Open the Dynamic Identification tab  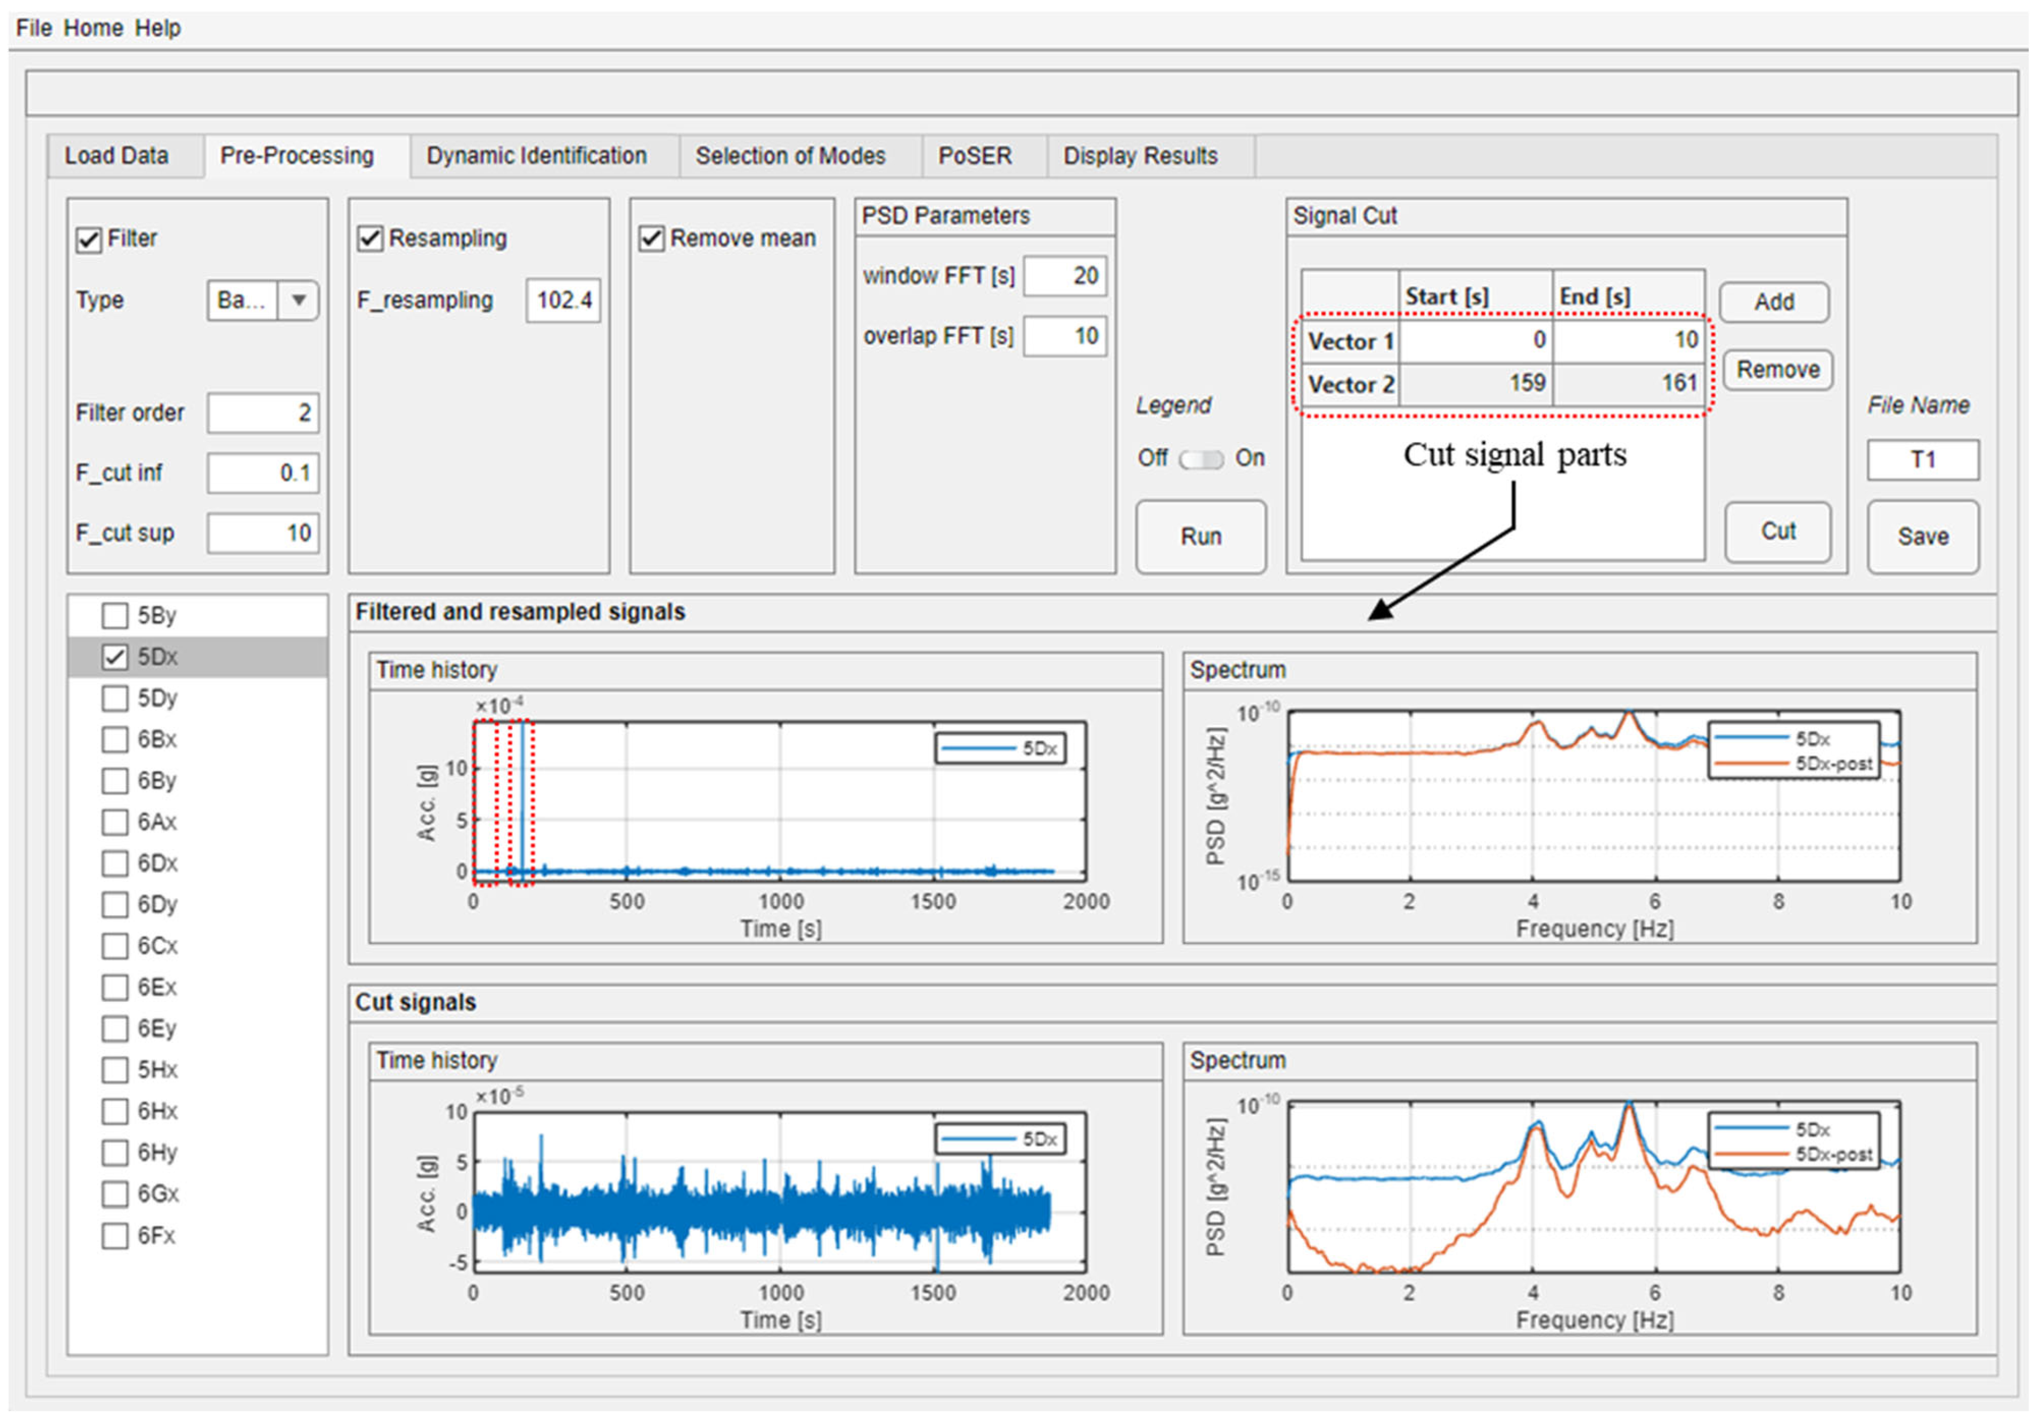[537, 157]
